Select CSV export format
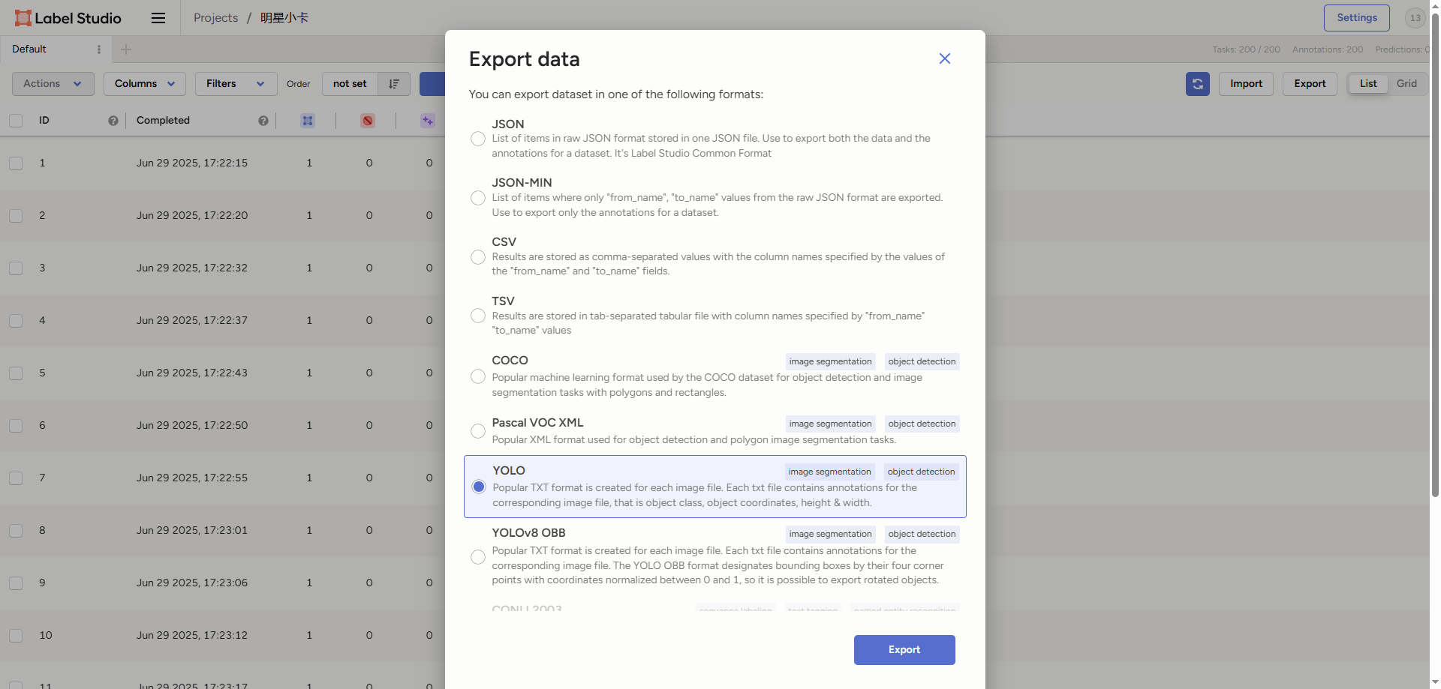This screenshot has width=1441, height=689. tap(478, 257)
